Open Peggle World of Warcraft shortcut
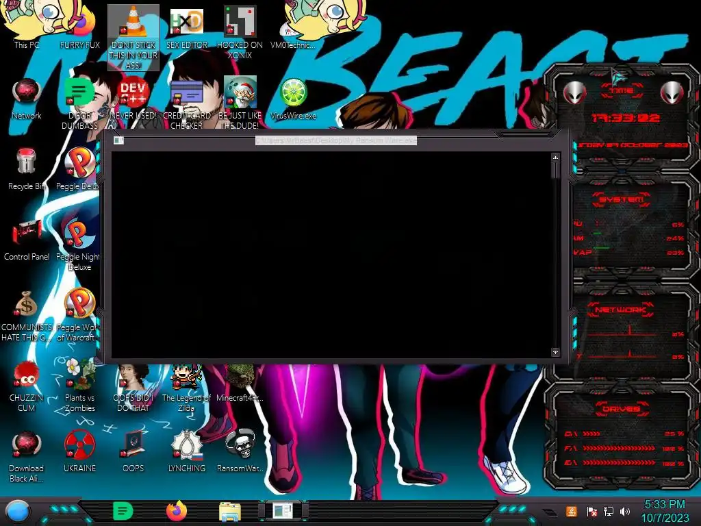The image size is (701, 526). [78, 315]
